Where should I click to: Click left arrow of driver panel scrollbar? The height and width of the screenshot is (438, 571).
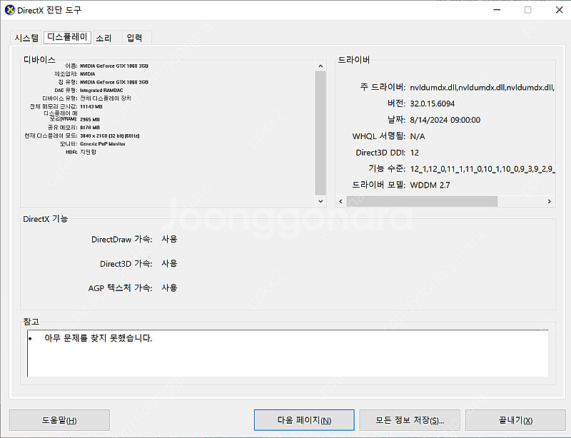click(341, 201)
